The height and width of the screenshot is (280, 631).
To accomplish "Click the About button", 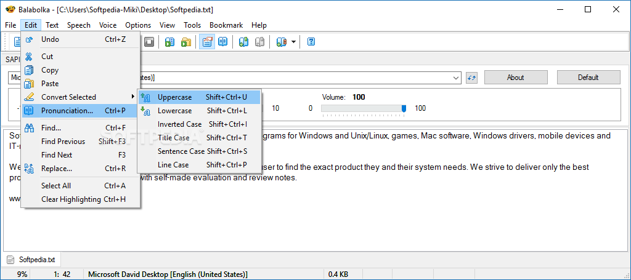I will click(516, 78).
